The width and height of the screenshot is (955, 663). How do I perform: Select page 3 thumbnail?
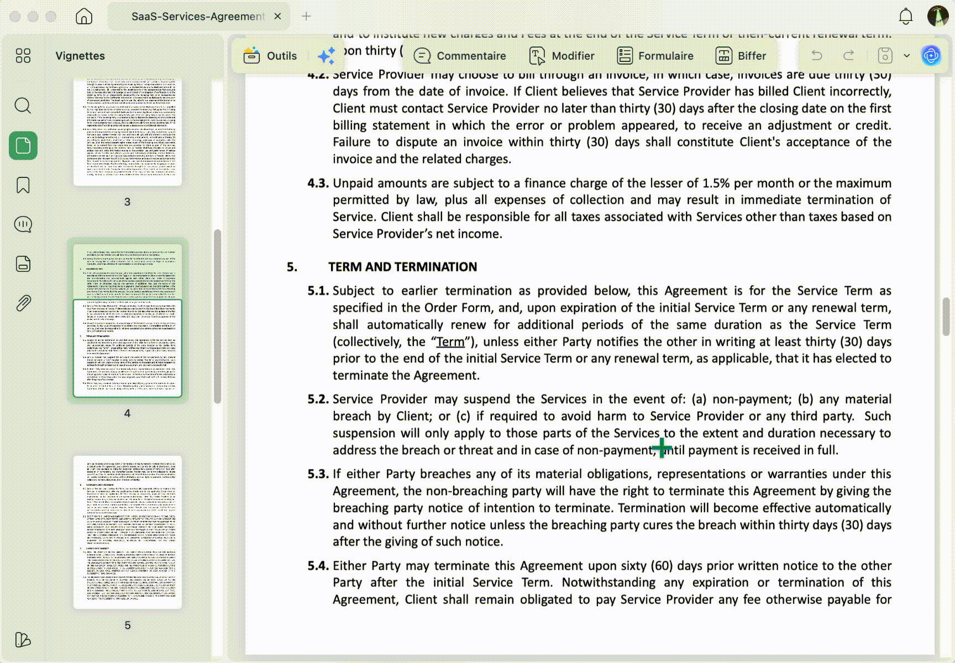pyautogui.click(x=128, y=131)
